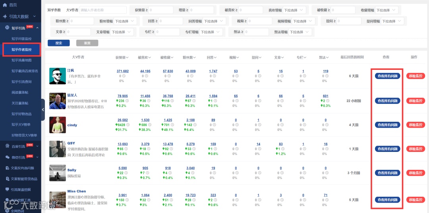429x213 pixels.
Task: Sort by 被收藏 column header
Action: coord(167,58)
